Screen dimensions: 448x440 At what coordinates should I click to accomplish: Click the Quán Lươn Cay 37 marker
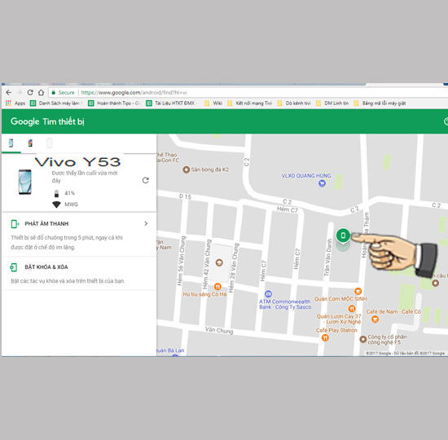352,309
